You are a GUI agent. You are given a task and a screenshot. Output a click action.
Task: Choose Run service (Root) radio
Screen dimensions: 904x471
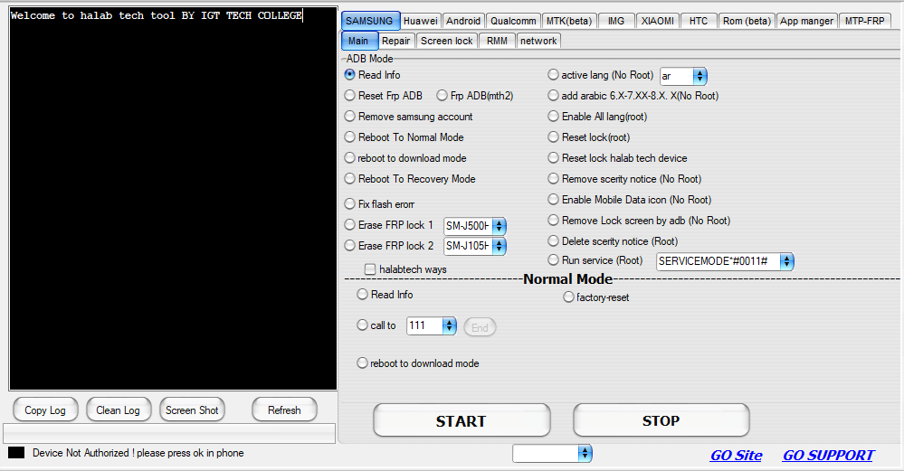pos(553,260)
